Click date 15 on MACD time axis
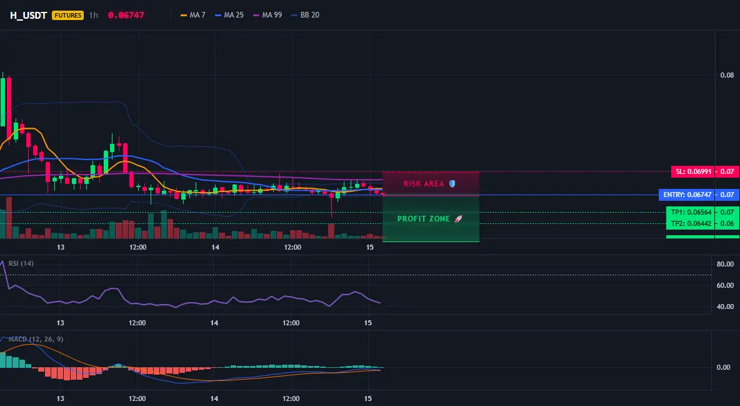This screenshot has width=740, height=406. click(368, 398)
